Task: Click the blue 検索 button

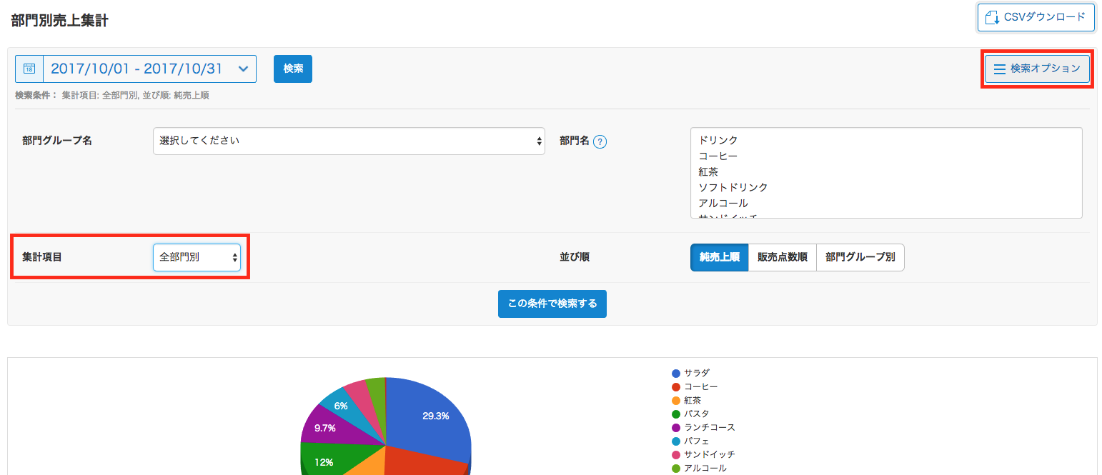Action: (x=293, y=69)
